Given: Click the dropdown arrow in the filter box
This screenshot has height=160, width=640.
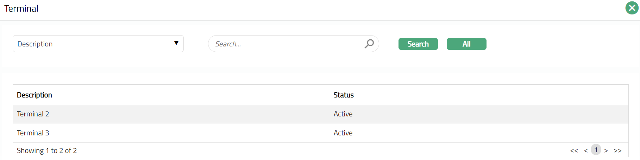Looking at the screenshot, I should 176,43.
